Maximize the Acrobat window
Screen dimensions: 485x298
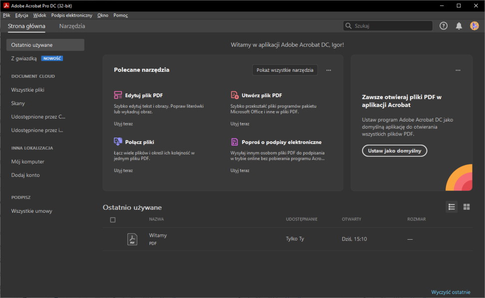point(459,5)
